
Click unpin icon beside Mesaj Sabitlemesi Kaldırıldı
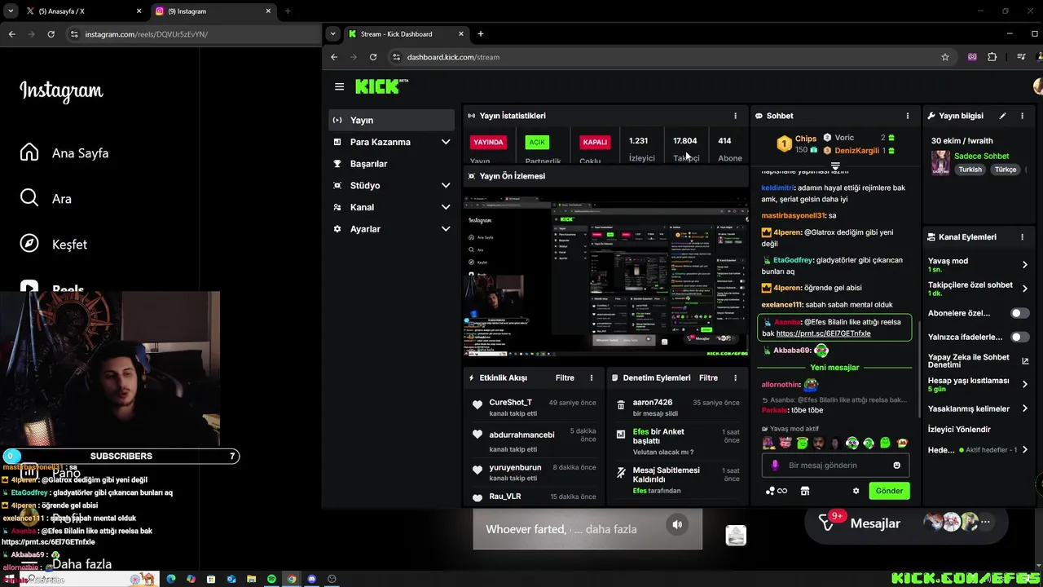(621, 473)
